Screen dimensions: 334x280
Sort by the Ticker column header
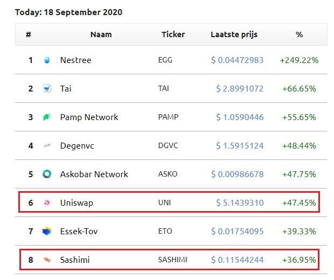[173, 34]
